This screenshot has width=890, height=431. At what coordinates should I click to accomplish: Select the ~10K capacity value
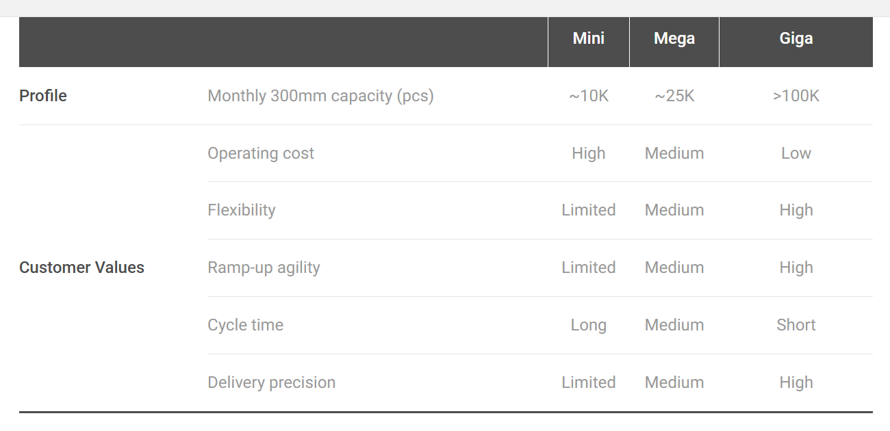point(589,96)
